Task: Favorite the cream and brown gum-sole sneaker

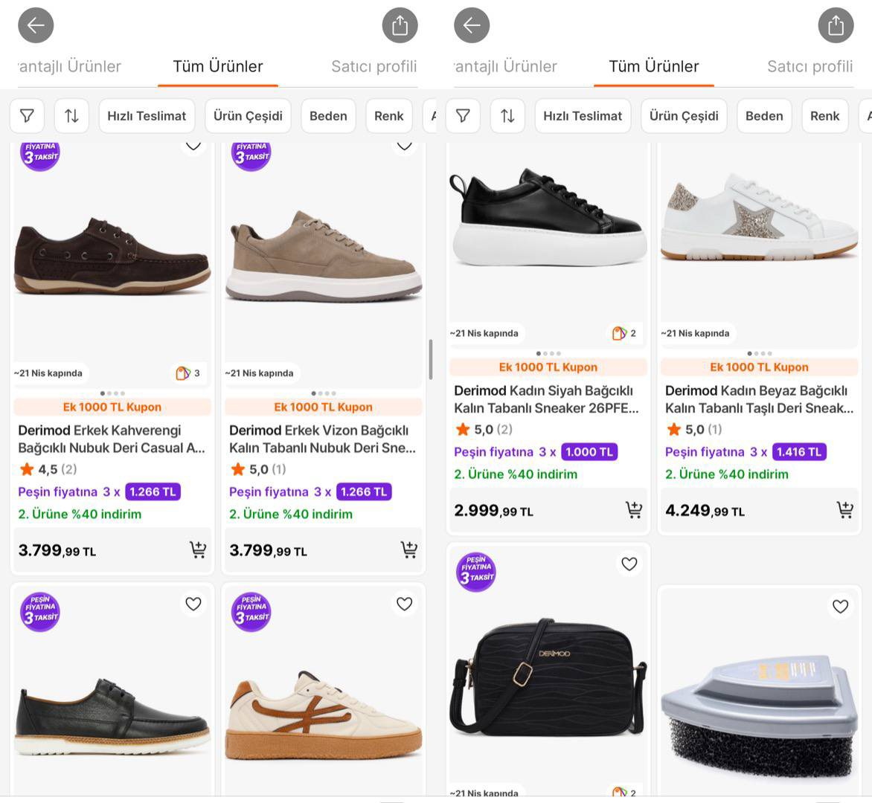Action: (x=405, y=604)
